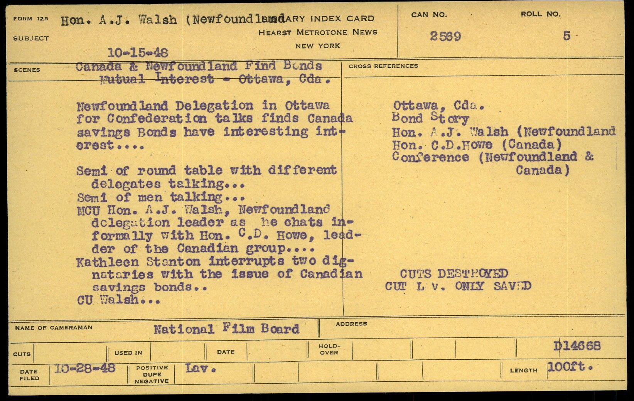Click the 'FORM 125' label
This screenshot has height=401, width=634.
(30, 19)
